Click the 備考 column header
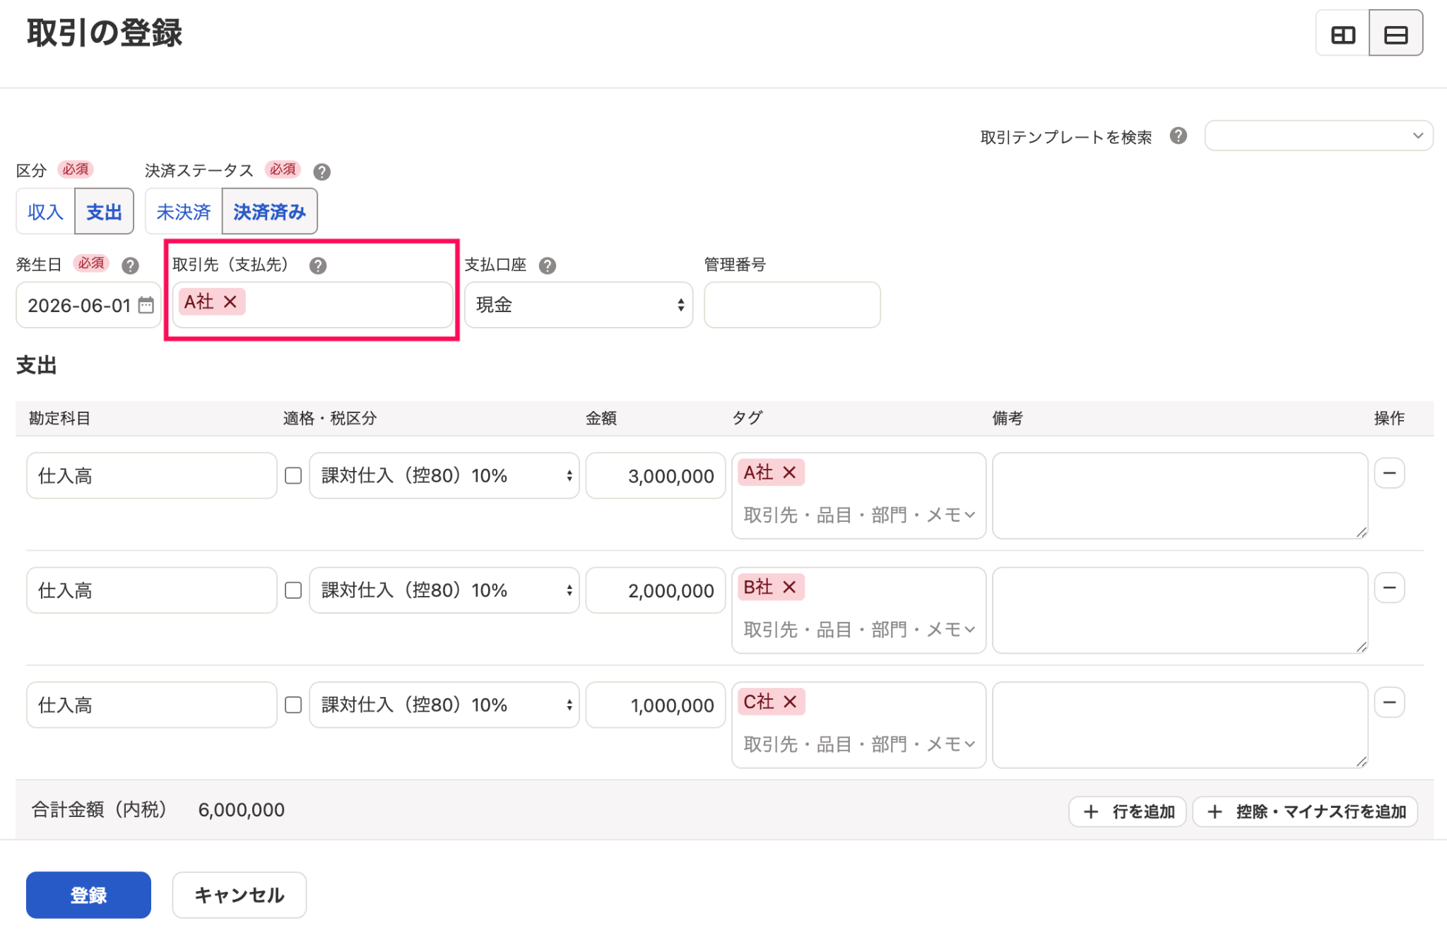This screenshot has width=1447, height=930. coord(1008,418)
